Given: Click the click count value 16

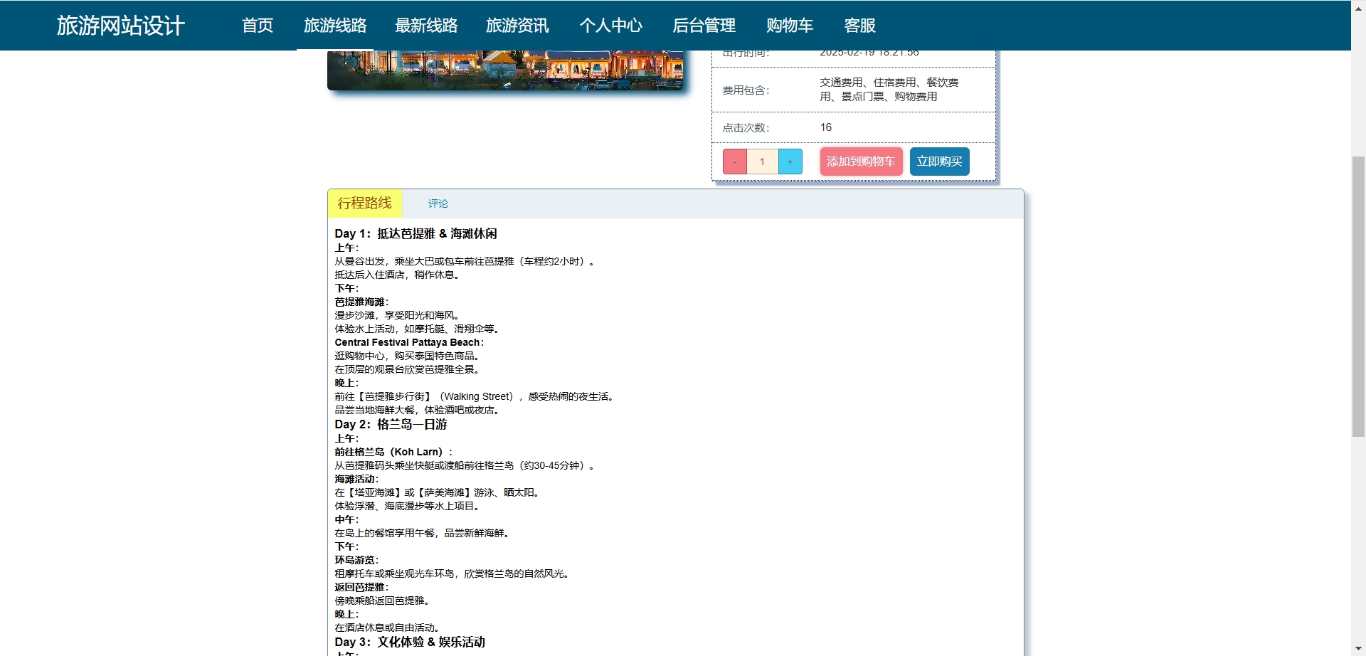Looking at the screenshot, I should [x=825, y=127].
